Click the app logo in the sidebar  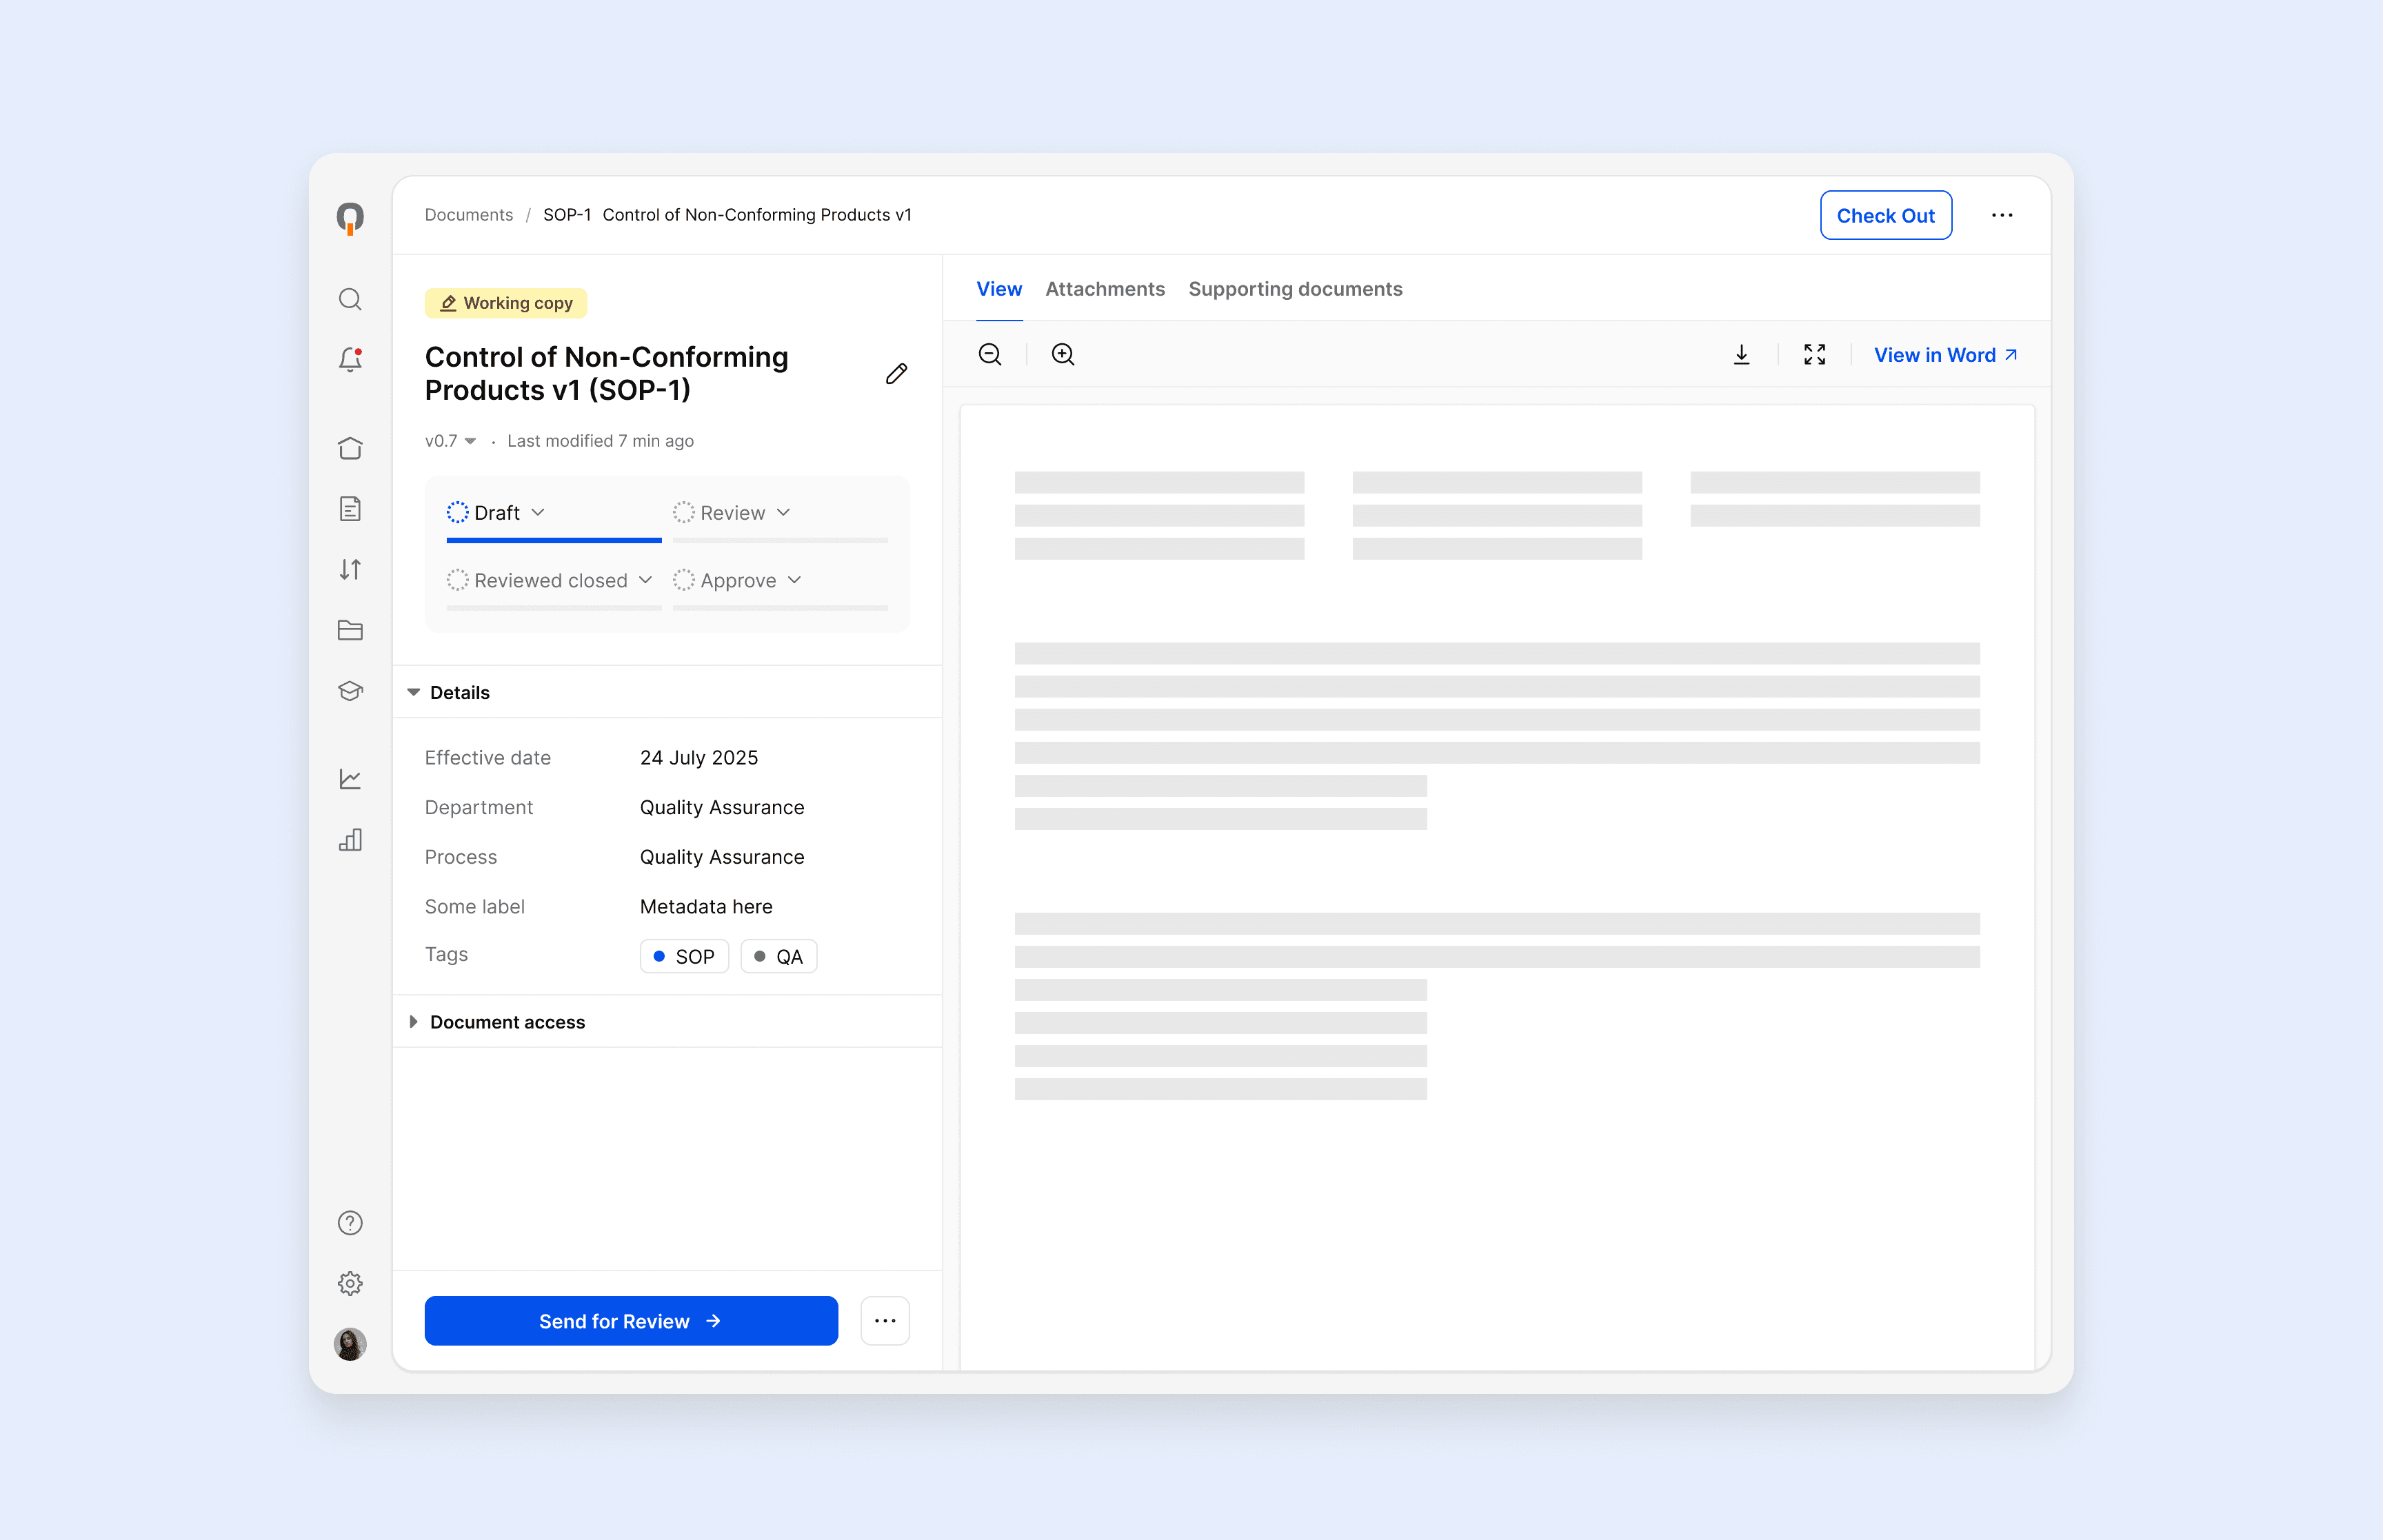[x=350, y=218]
